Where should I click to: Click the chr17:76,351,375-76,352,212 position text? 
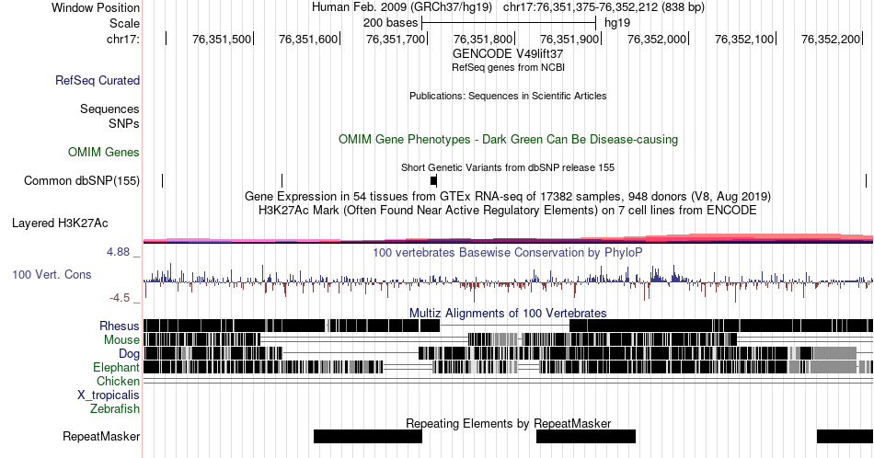(604, 7)
